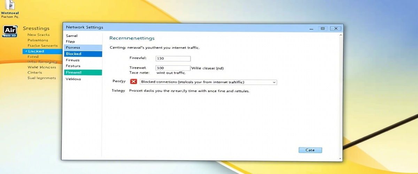This screenshot has height=174, width=418.
Task: Click the red X blocked icon
Action: coord(133,82)
